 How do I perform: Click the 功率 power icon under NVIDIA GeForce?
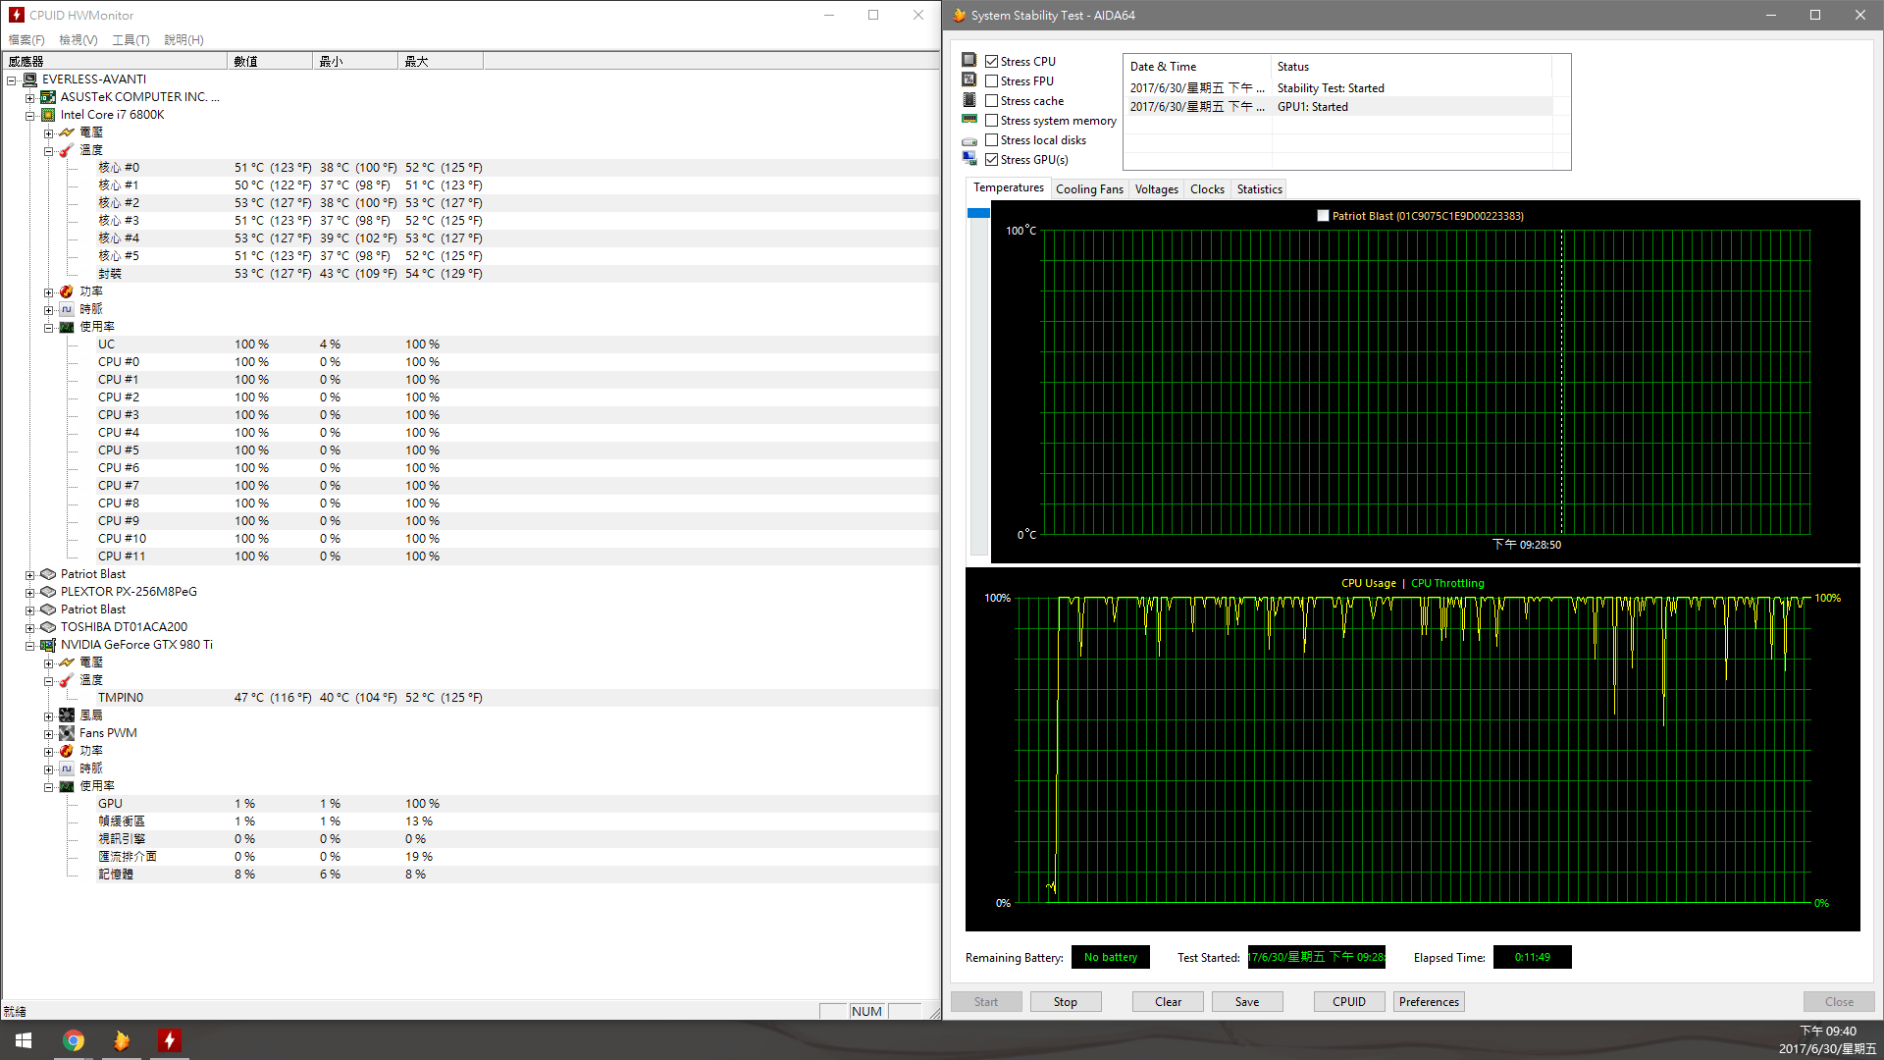[x=67, y=751]
